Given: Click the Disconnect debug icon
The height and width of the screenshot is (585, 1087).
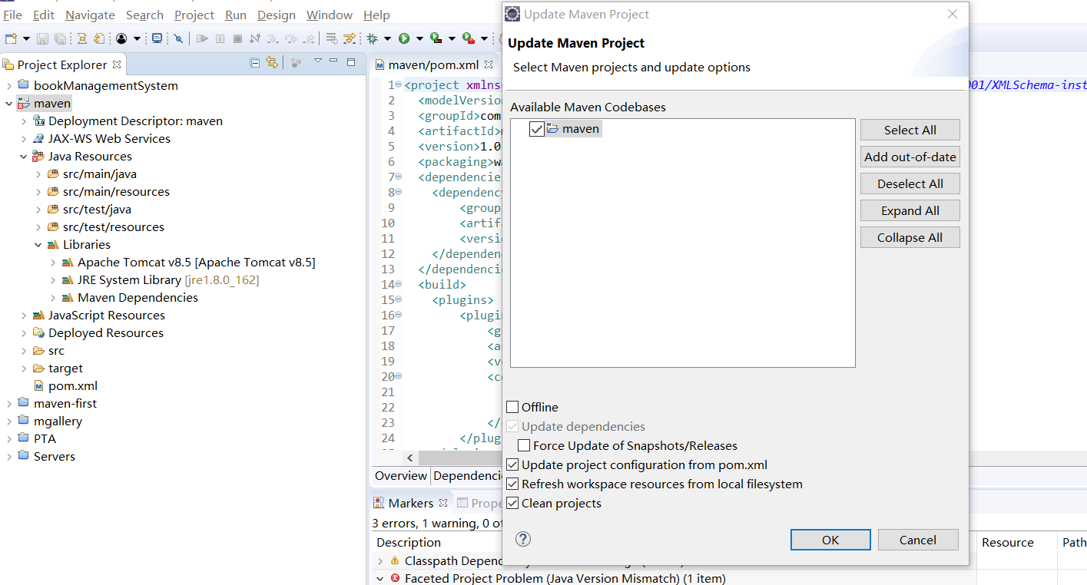Looking at the screenshot, I should coord(255,38).
